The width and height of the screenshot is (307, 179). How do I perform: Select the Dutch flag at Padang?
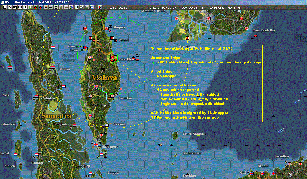click(37, 154)
